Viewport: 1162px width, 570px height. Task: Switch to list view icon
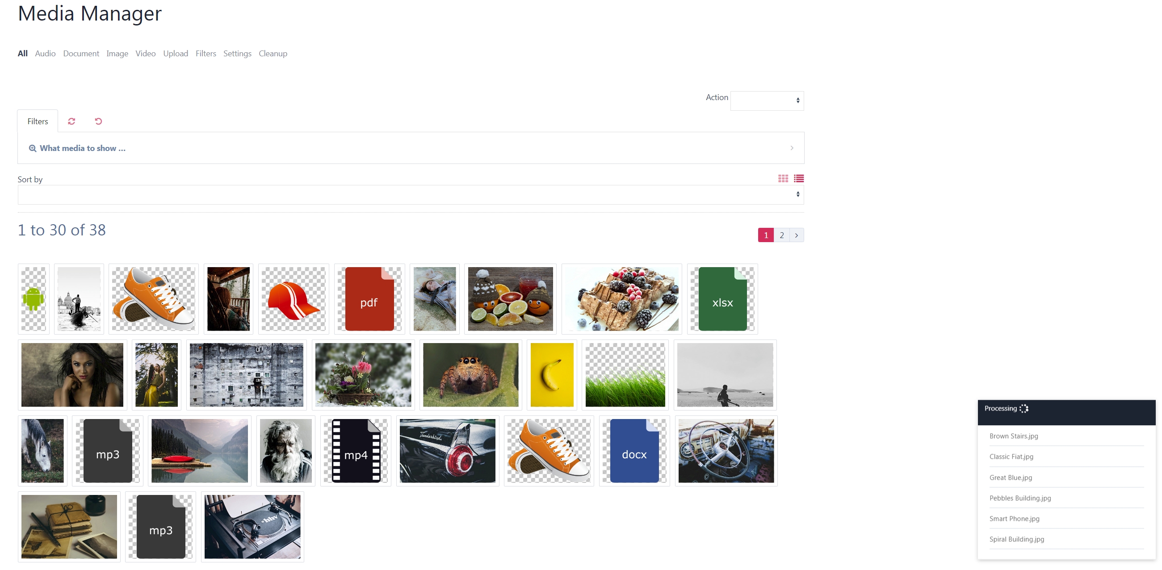[799, 179]
